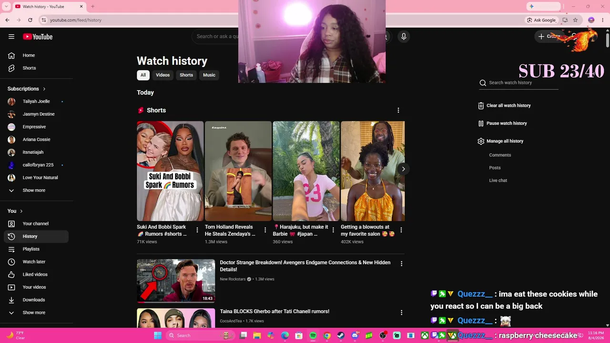The image size is (610, 343).
Task: Bookmark this page with star icon
Action: point(575,20)
